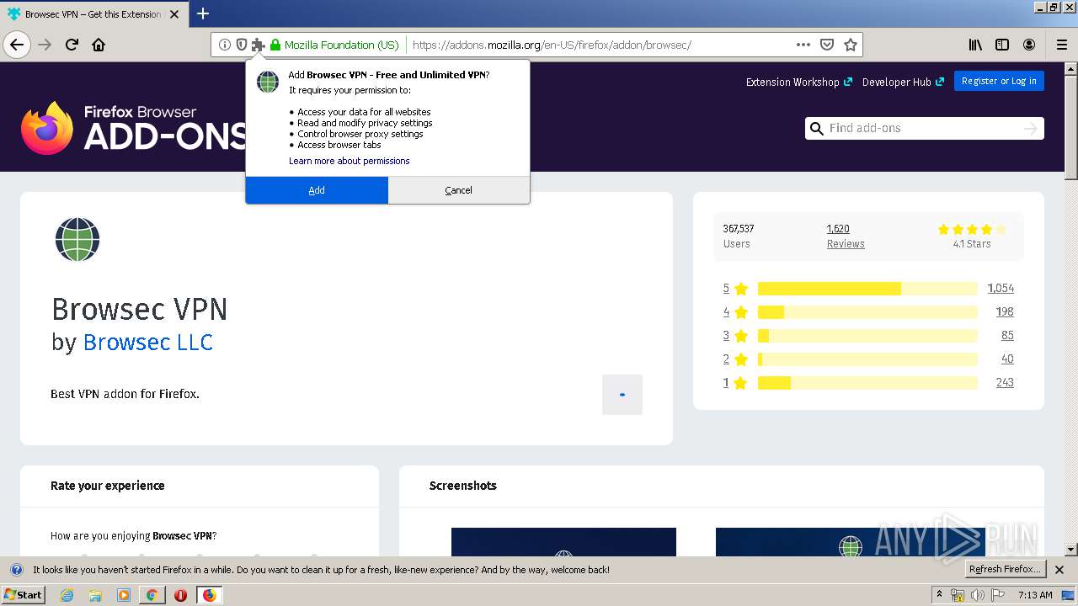1078x606 pixels.
Task: Click the 1,054 five-star reviews count
Action: click(x=1001, y=289)
